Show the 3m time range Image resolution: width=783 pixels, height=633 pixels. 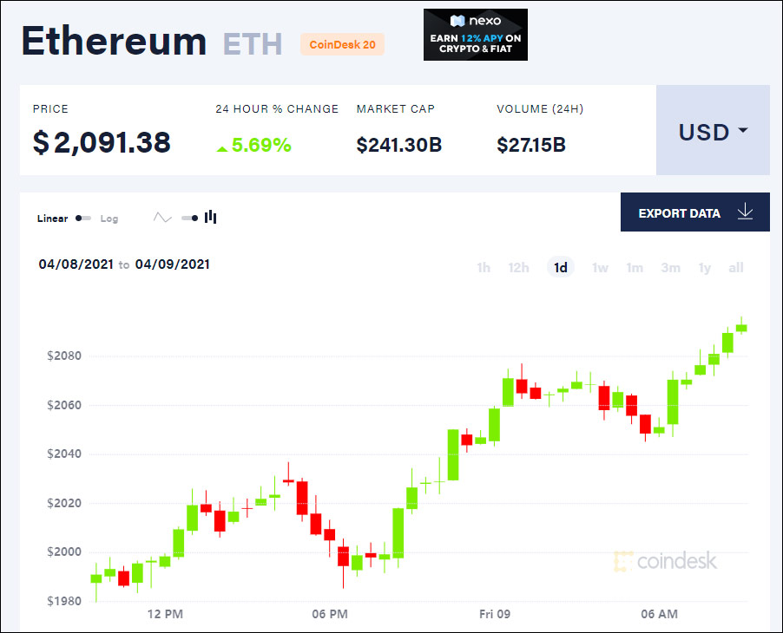click(670, 268)
